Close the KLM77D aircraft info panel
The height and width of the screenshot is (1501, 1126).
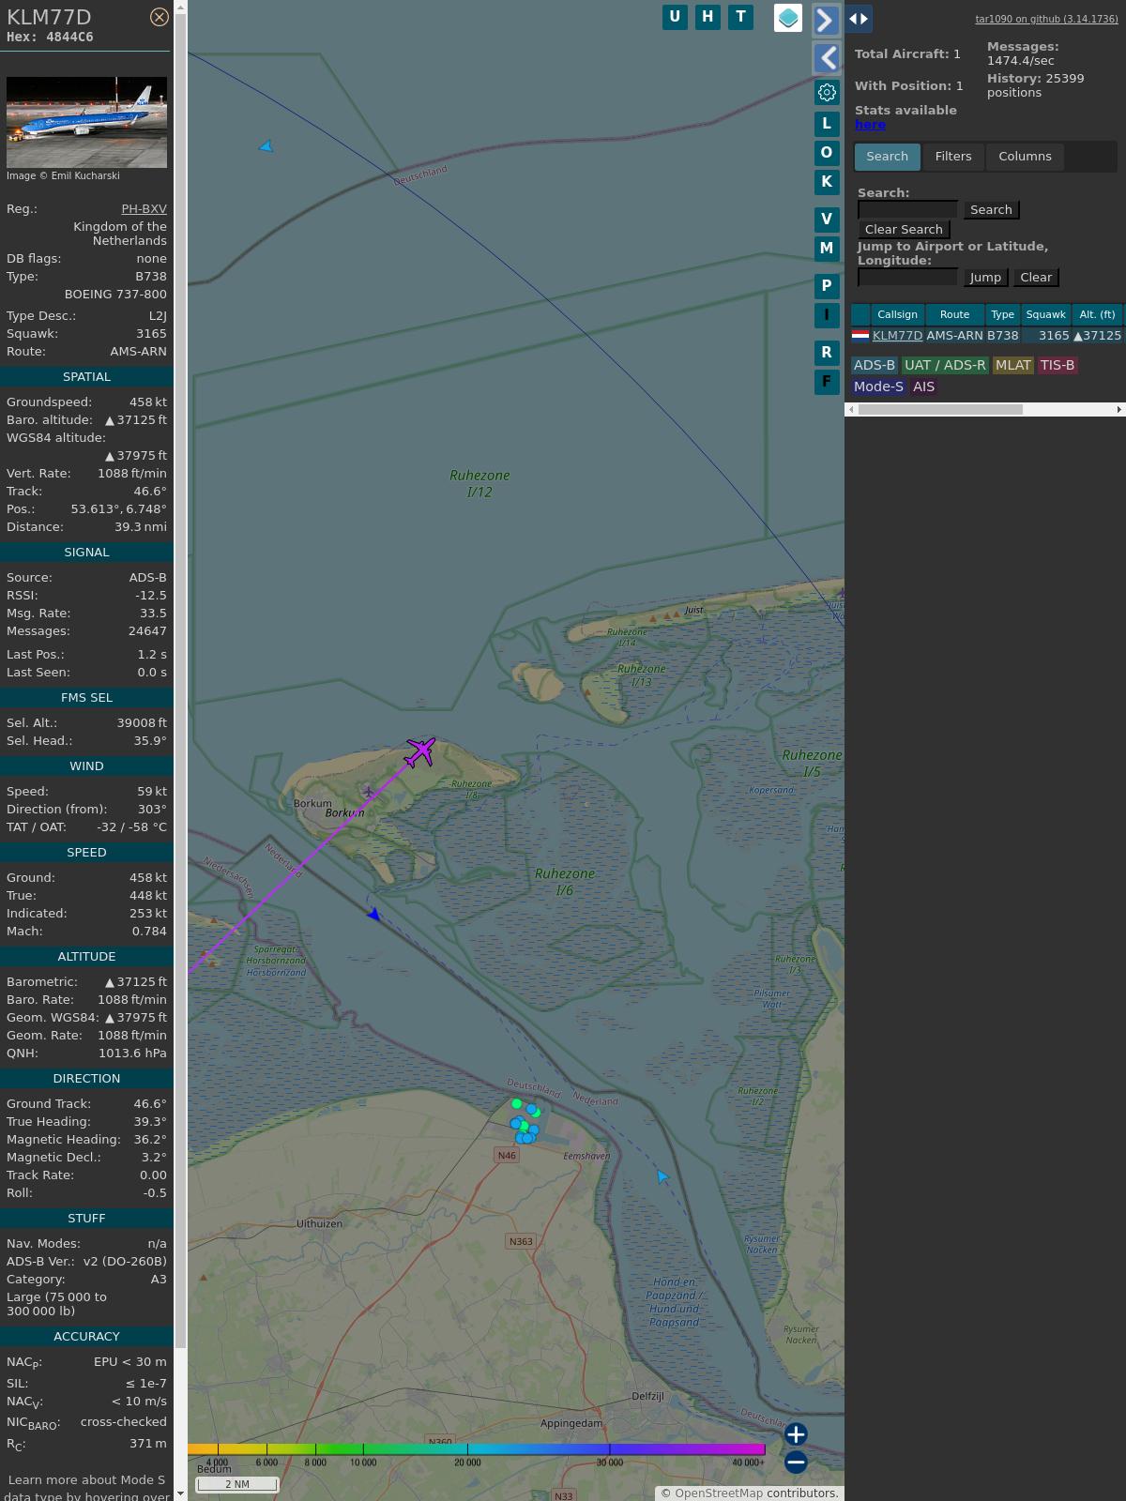pyautogui.click(x=160, y=17)
